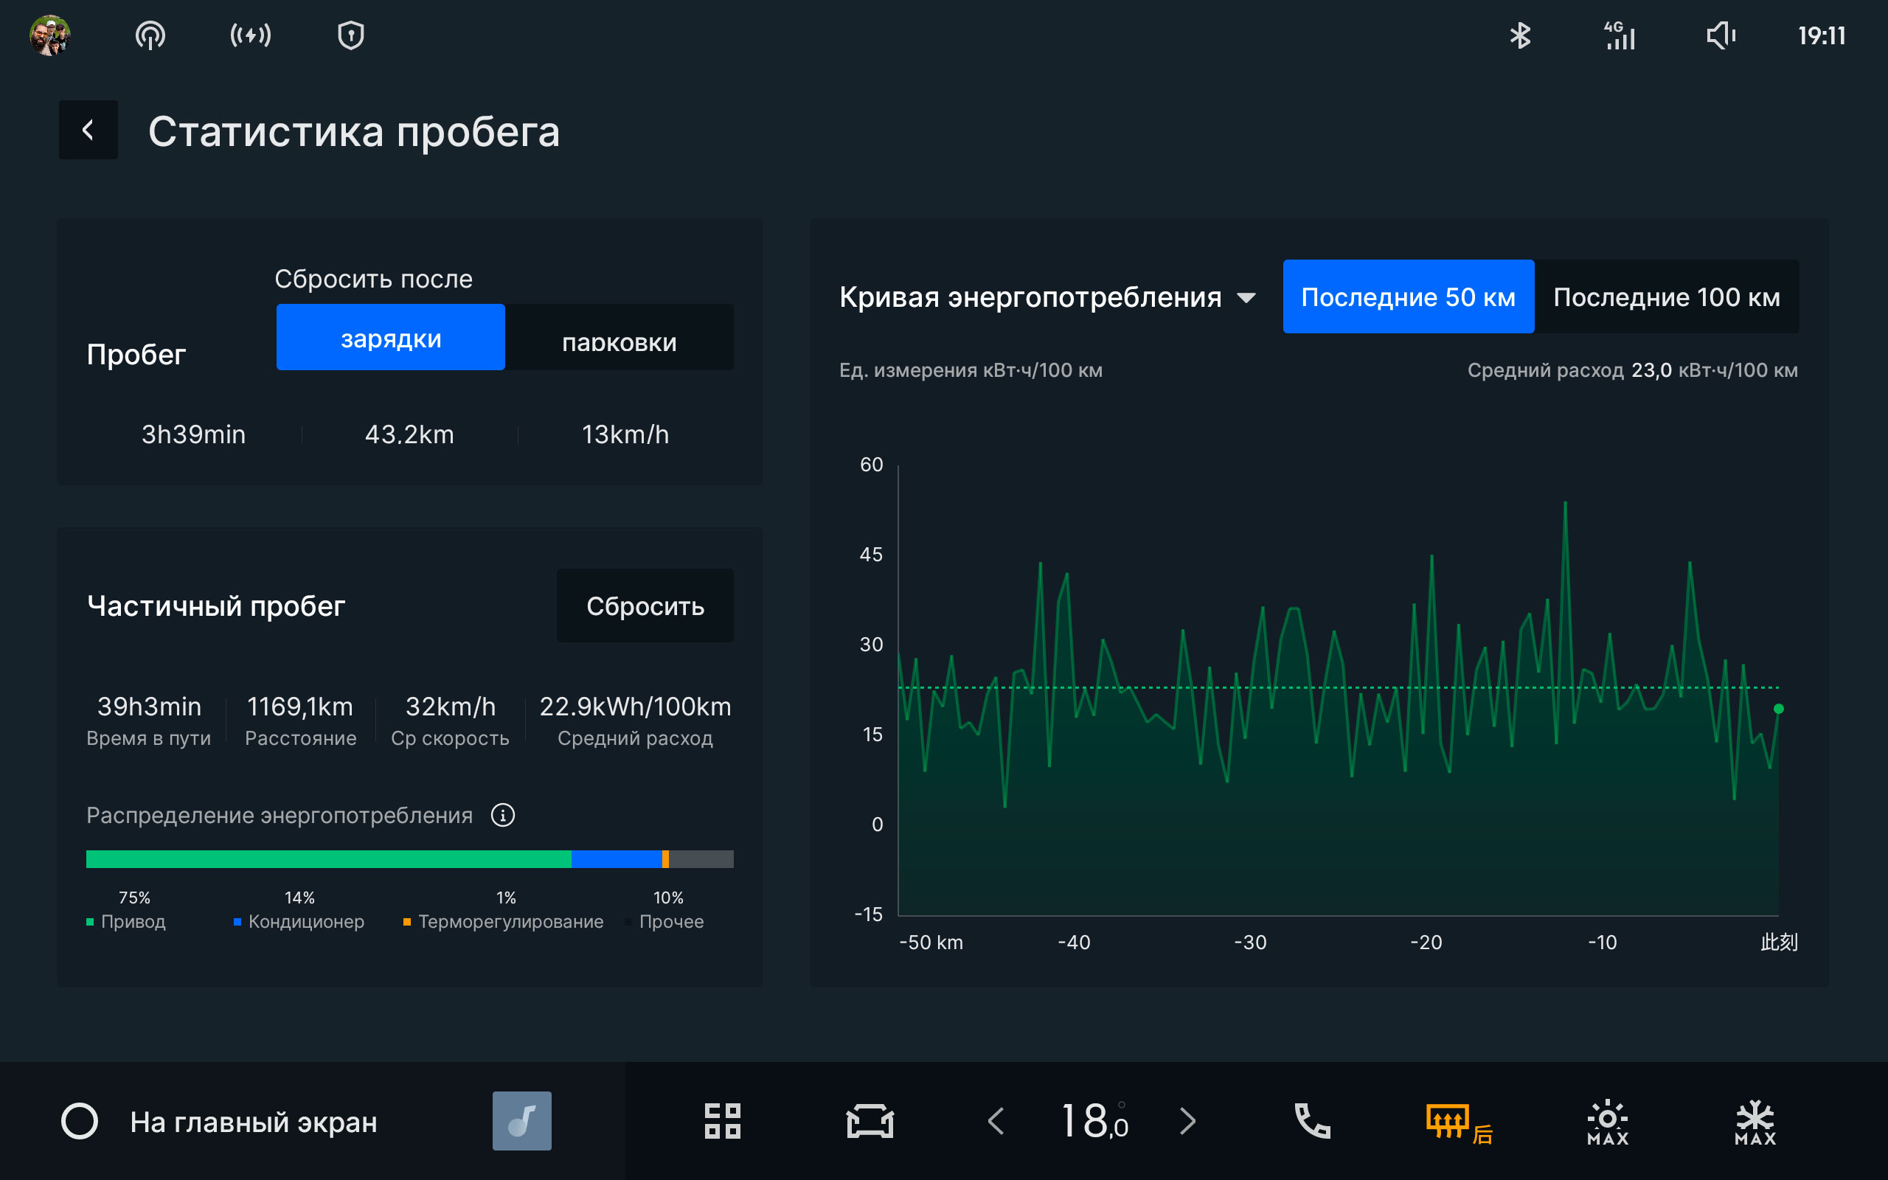
Task: Open the phone call icon
Action: tap(1312, 1121)
